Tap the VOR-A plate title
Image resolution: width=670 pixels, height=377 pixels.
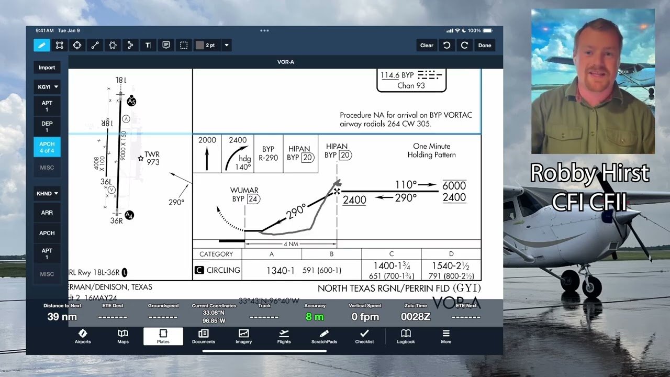coord(285,62)
